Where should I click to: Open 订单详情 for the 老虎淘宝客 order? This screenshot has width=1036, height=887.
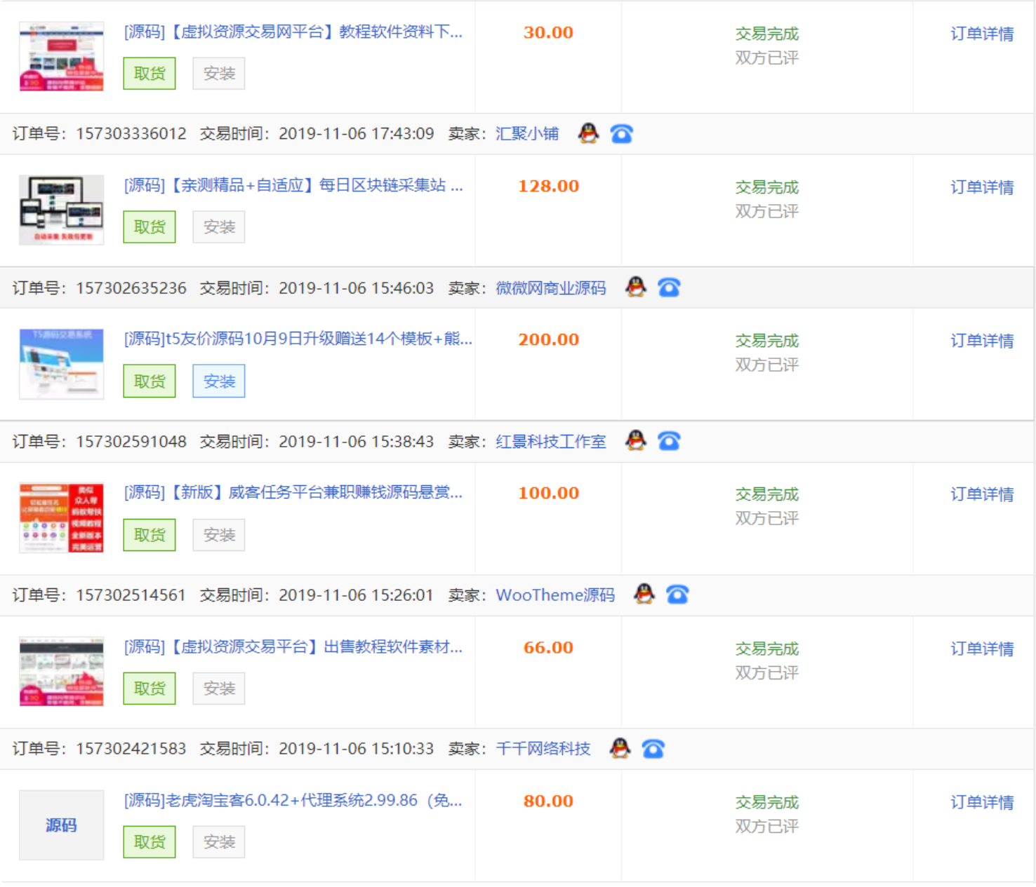click(x=981, y=801)
